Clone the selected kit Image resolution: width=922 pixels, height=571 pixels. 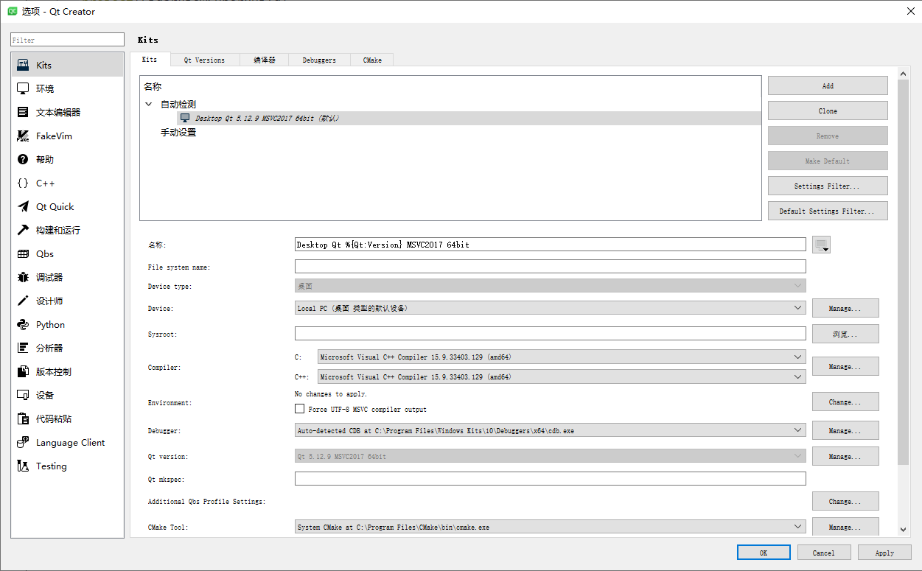click(828, 111)
